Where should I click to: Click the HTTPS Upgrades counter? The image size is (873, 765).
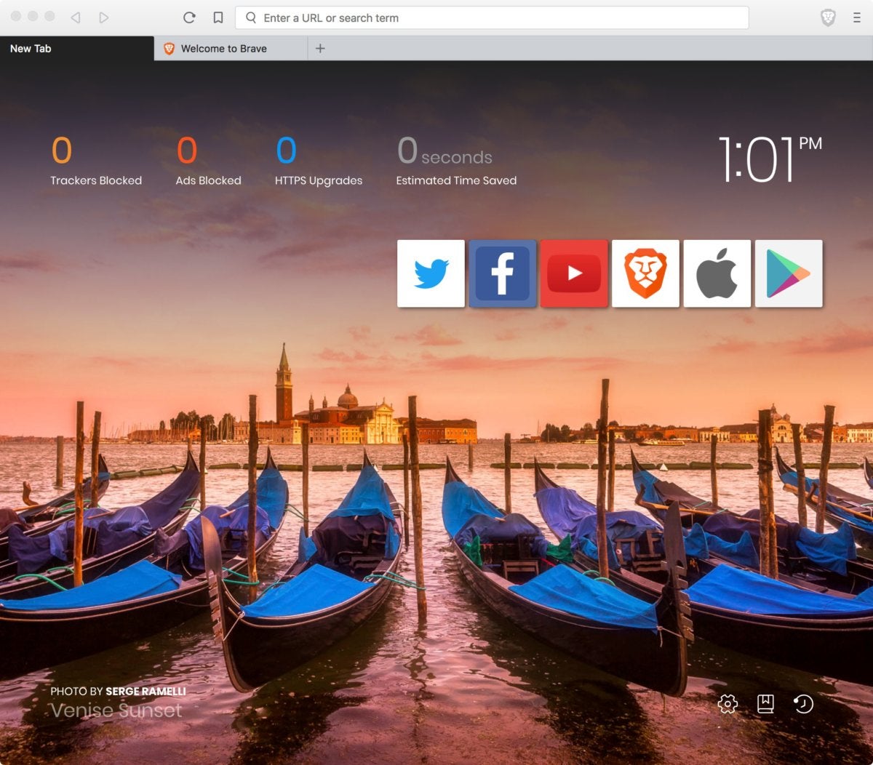319,161
